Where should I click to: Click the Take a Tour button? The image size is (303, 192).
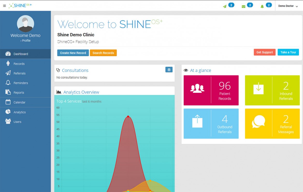pyautogui.click(x=288, y=52)
